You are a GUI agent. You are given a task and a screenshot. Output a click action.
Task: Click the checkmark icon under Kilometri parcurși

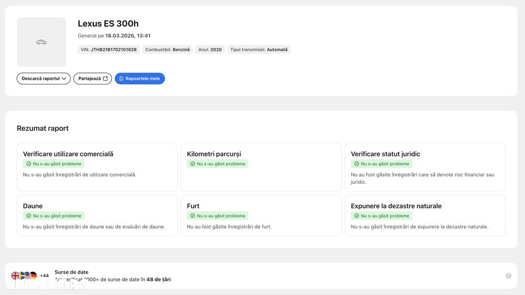pos(193,164)
